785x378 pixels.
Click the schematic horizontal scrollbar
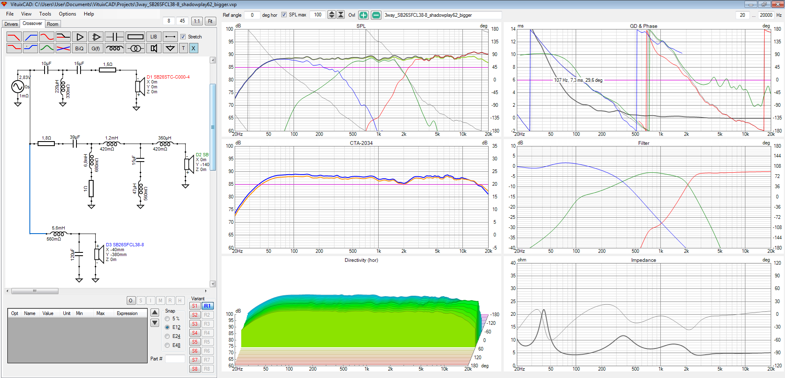pos(35,291)
